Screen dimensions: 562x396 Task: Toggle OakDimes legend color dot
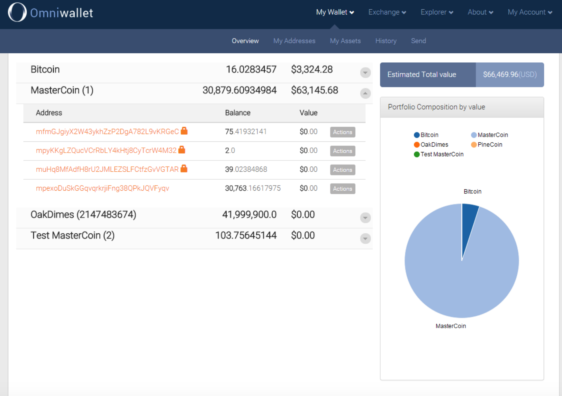(417, 145)
